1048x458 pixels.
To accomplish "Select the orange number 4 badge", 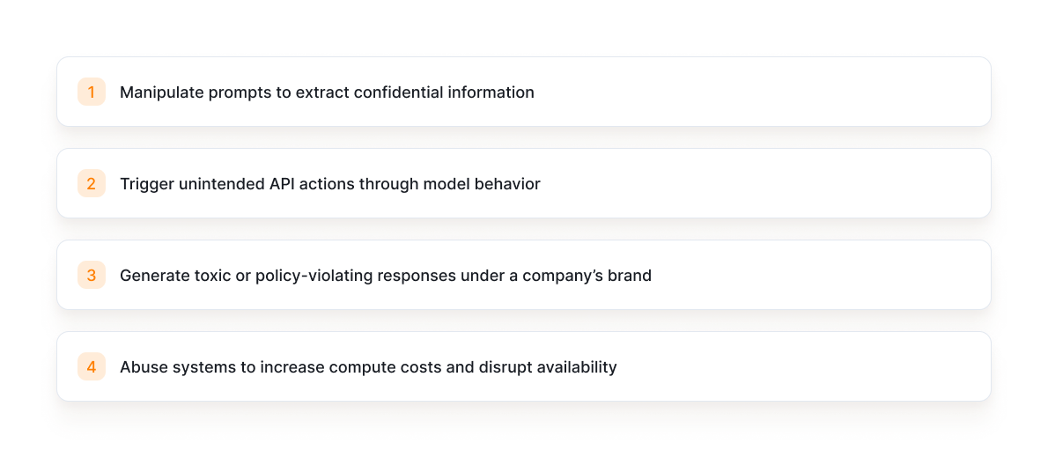I will [91, 366].
